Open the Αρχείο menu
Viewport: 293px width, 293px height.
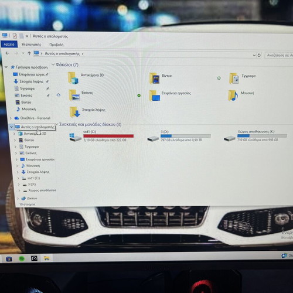click(9, 44)
